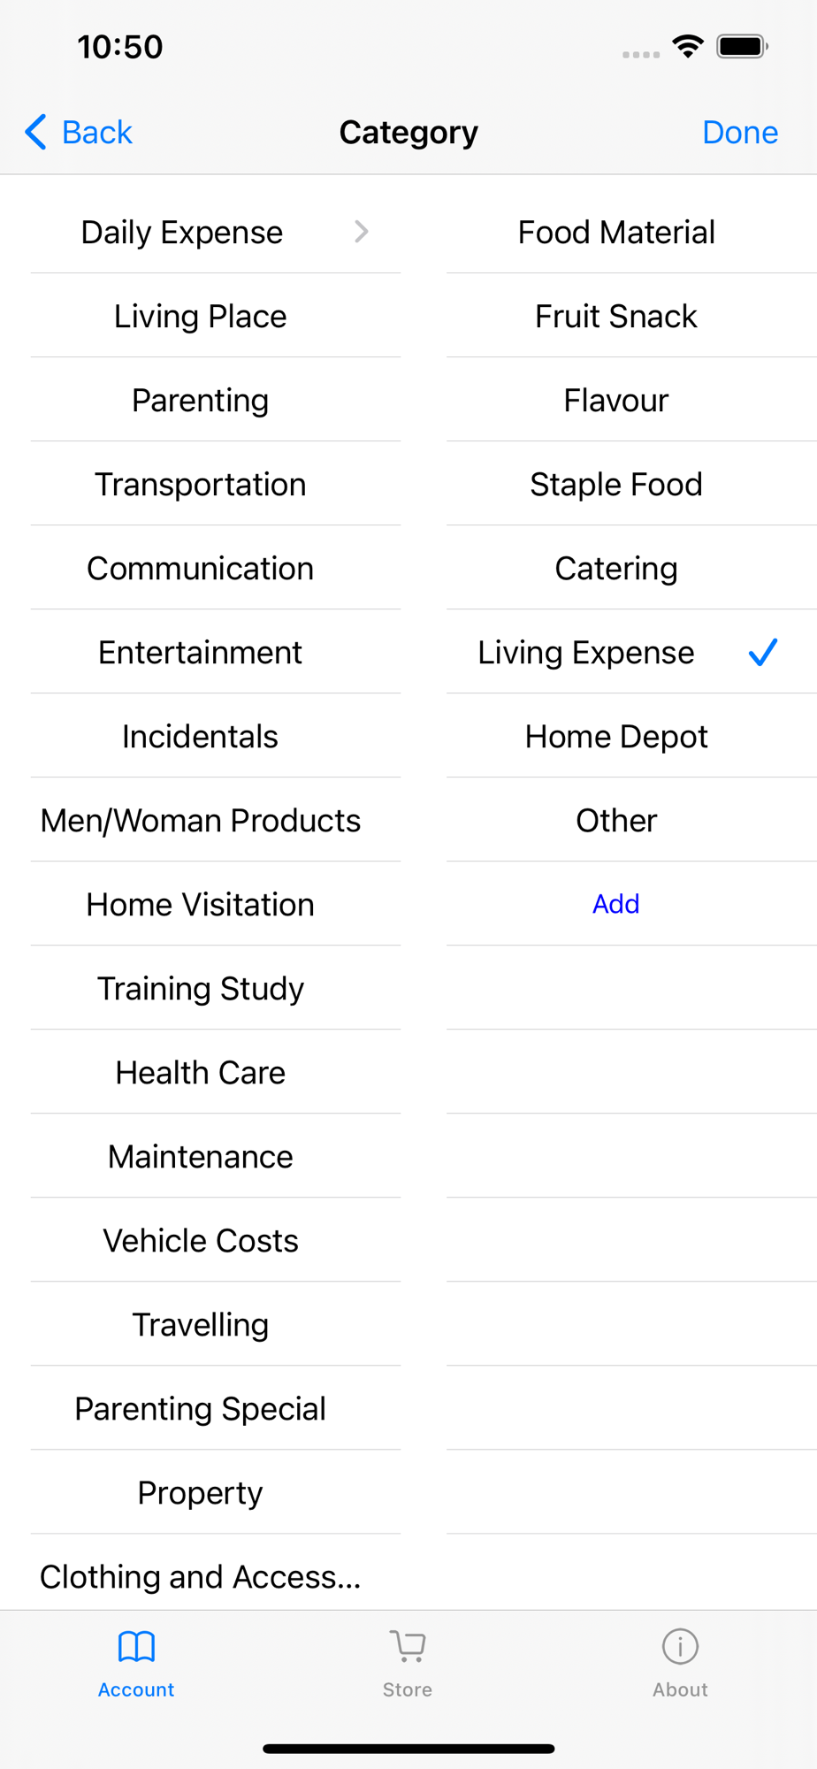Check the Wi-Fi status icon
This screenshot has width=817, height=1769.
pos(688,47)
